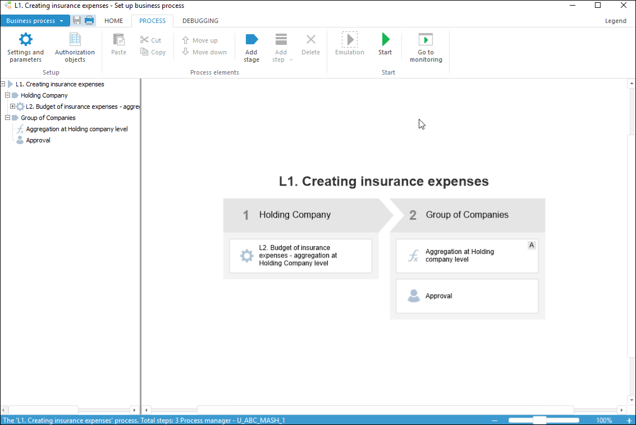Collapse the Group of Companies tree node

(7, 118)
